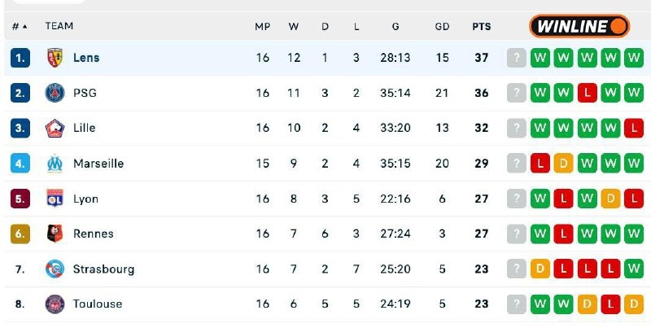Viewport: 651px width, 328px height.
Task: Click the Strasbourg club crest icon
Action: (55, 269)
